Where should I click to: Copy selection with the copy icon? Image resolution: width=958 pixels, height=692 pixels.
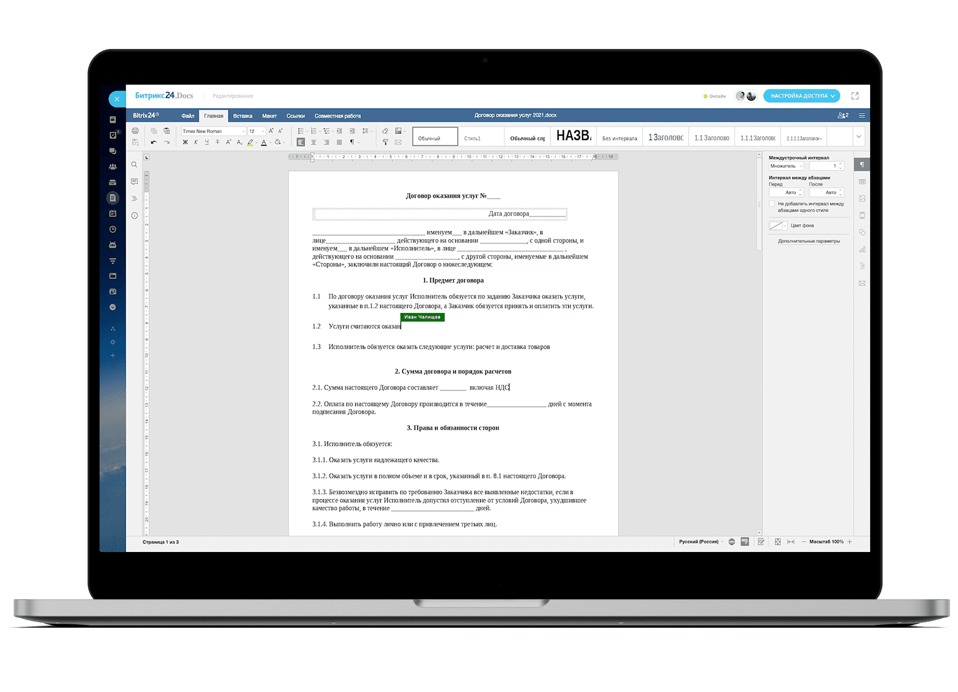point(154,131)
